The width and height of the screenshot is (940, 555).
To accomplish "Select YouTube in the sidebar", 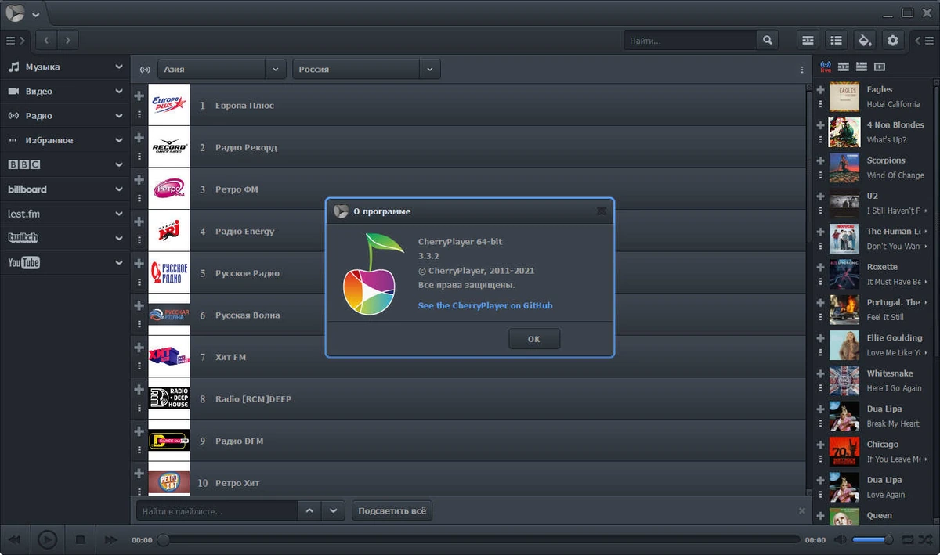I will click(x=23, y=262).
